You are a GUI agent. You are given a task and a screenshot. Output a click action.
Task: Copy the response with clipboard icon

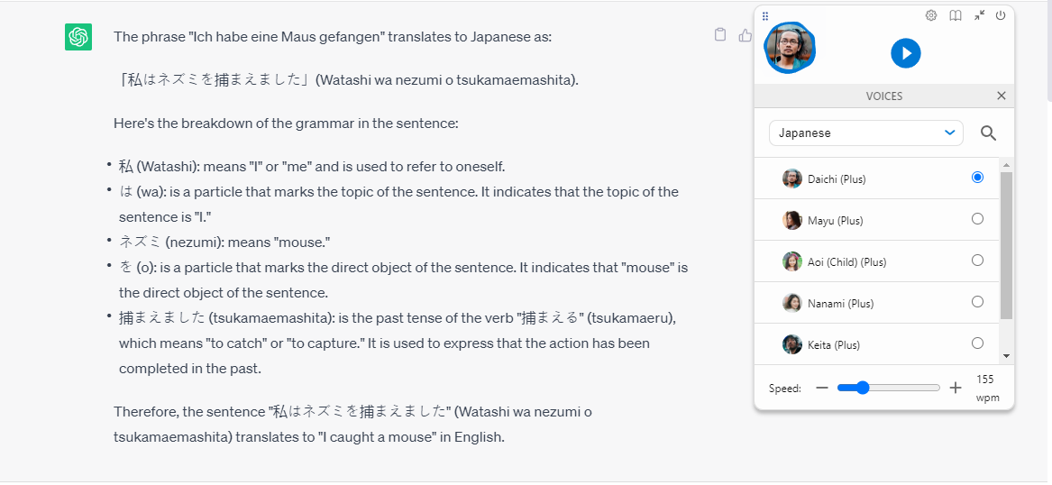coord(720,35)
